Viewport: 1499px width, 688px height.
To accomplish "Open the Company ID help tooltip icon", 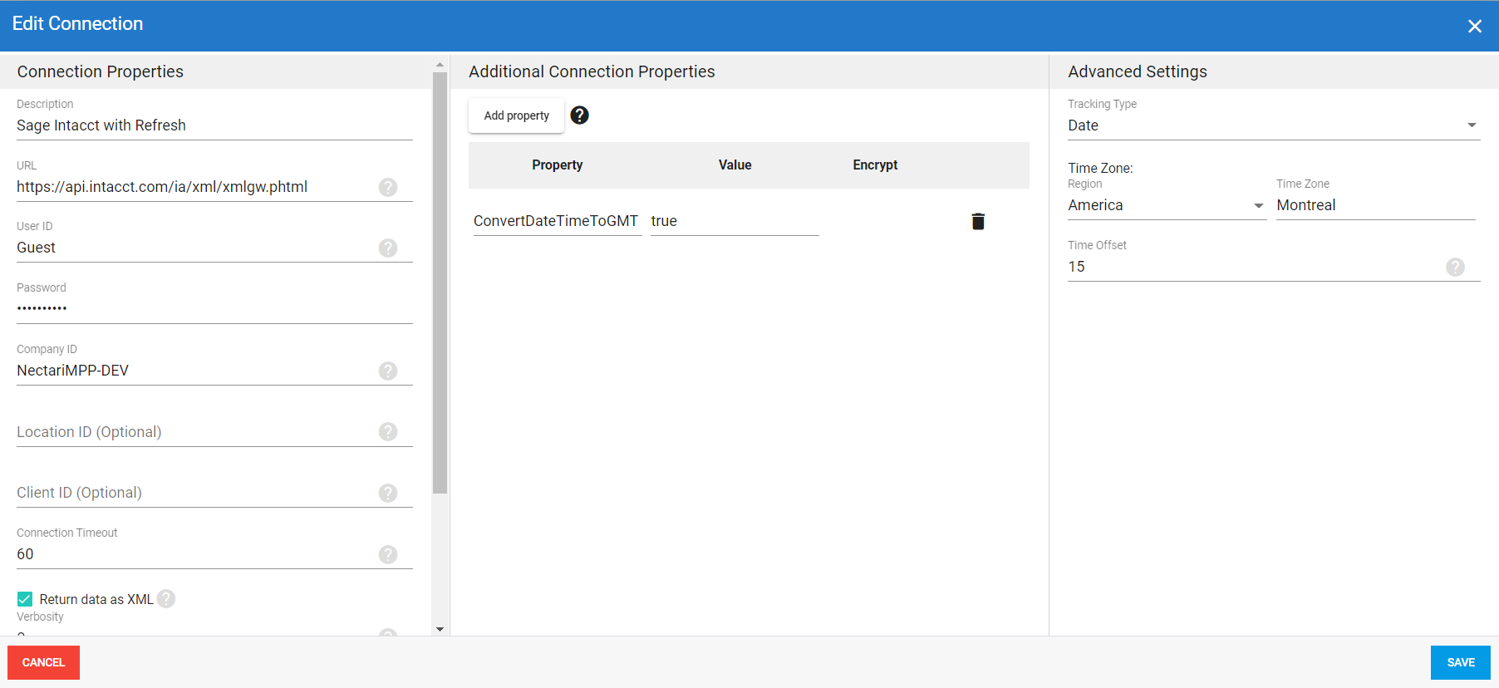I will [x=388, y=371].
